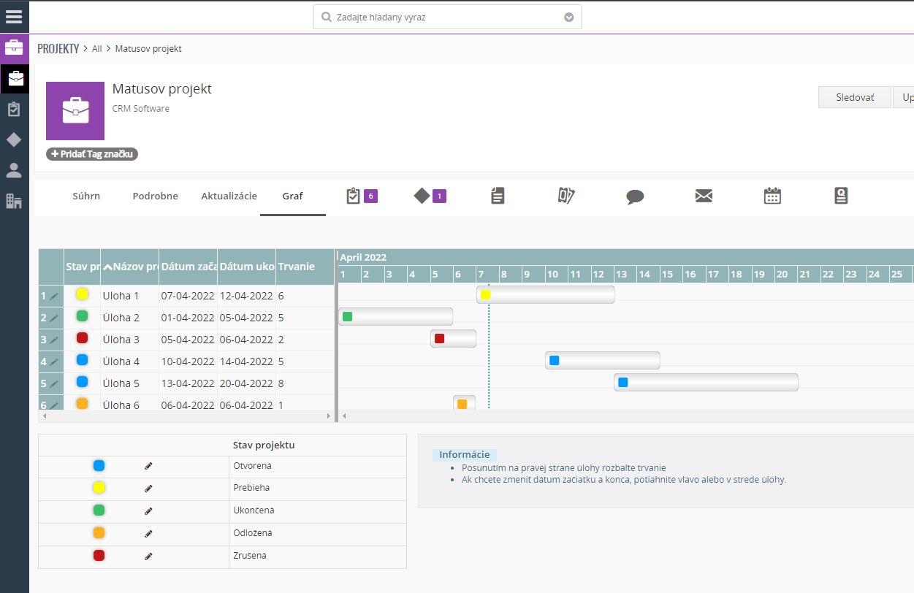The width and height of the screenshot is (914, 593).
Task: Go to PROJEKTY breadcrumb
Action: (x=58, y=49)
